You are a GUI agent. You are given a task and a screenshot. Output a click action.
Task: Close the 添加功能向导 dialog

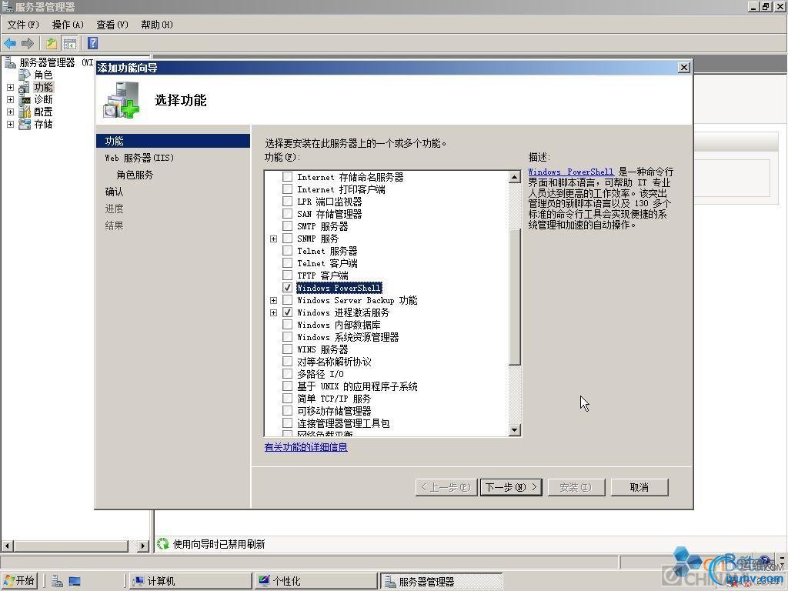(x=683, y=68)
